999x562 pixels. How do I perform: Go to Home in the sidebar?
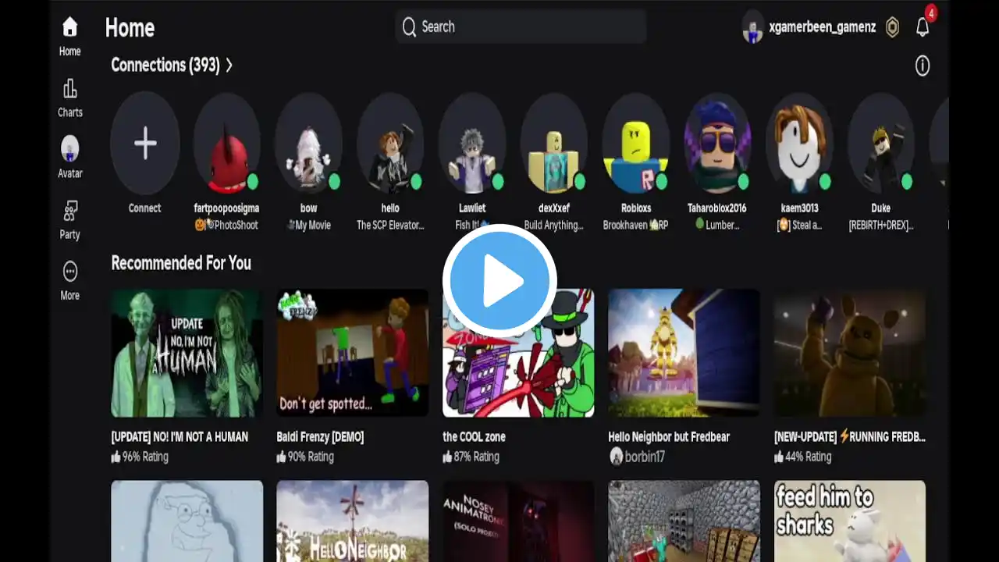point(69,36)
